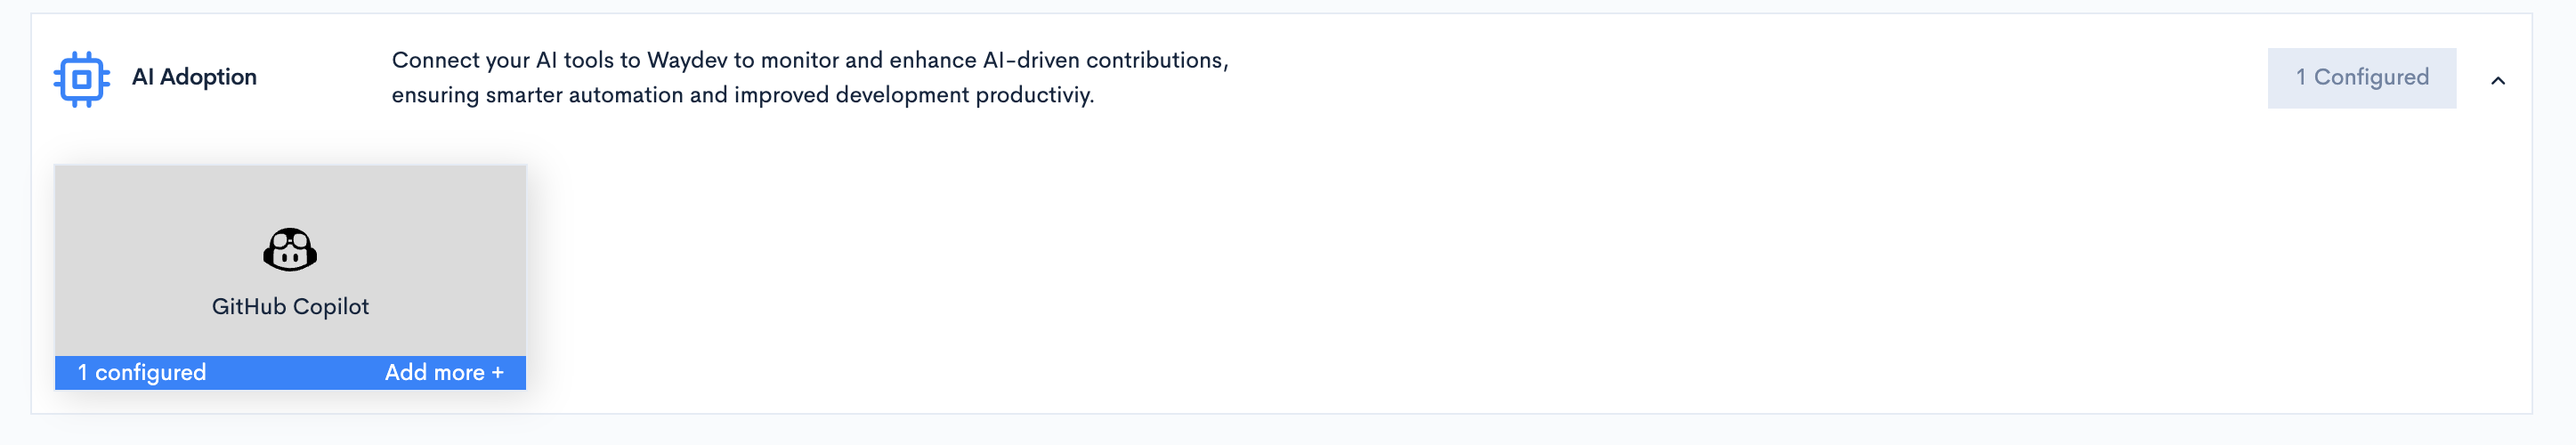Click the word 'configured' in blue bar
This screenshot has height=445, width=2576.
pos(150,372)
